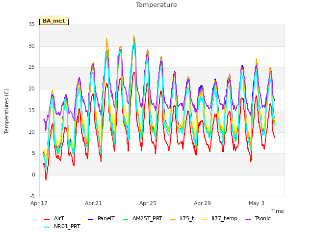The height and width of the screenshot is (236, 314).
Task: Click the PanelT blue legend swatch
Action: 90,219
